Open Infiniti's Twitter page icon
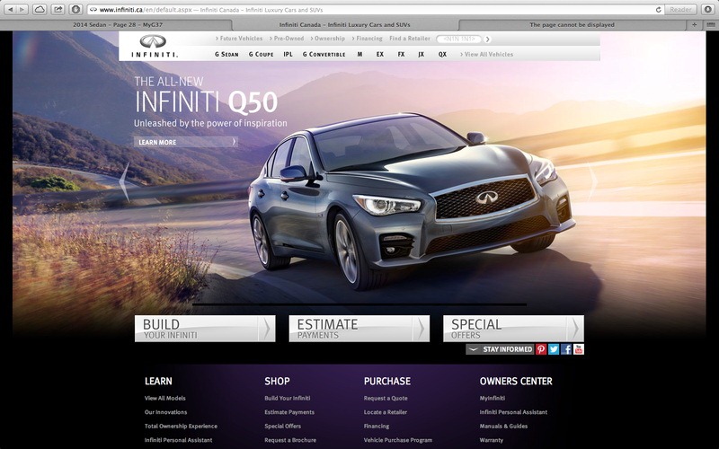 [554, 349]
